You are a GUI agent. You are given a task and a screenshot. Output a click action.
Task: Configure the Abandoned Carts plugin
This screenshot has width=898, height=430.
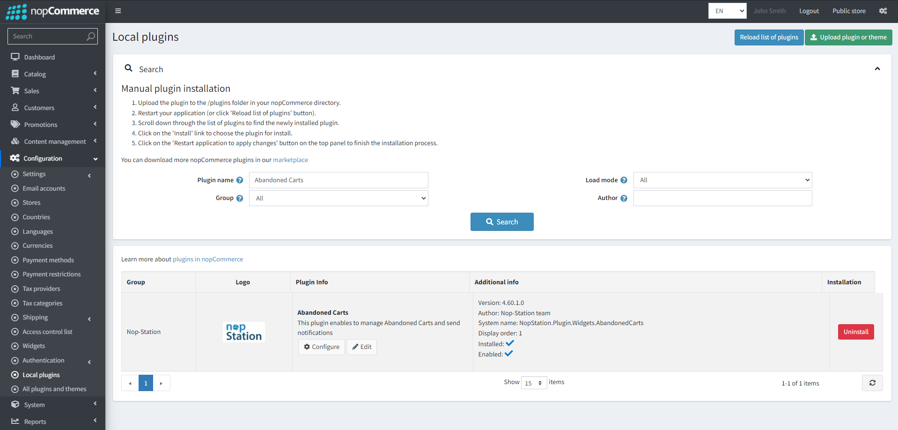(322, 347)
